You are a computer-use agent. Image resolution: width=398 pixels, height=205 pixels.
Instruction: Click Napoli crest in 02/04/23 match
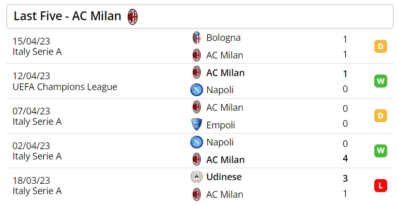click(196, 142)
